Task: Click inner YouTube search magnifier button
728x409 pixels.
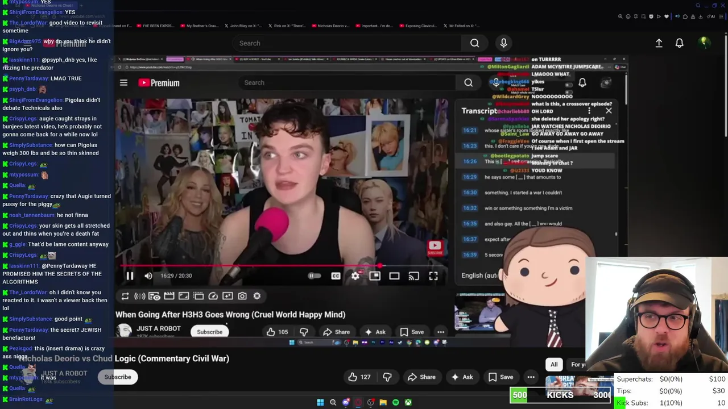Action: coord(468,83)
